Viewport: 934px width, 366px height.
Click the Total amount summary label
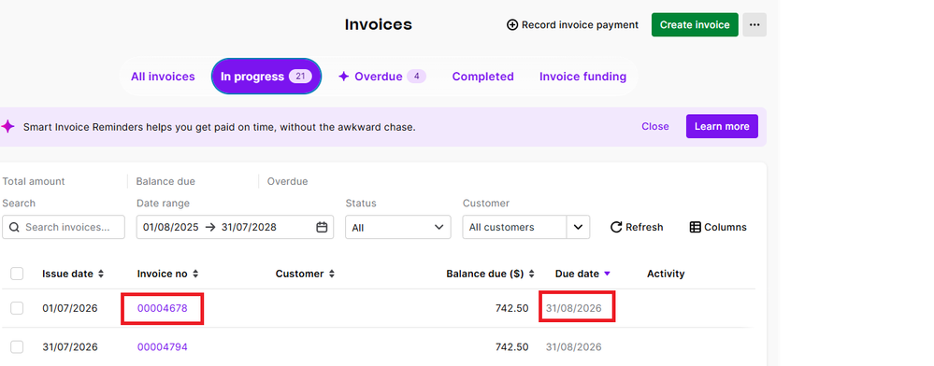coord(34,181)
